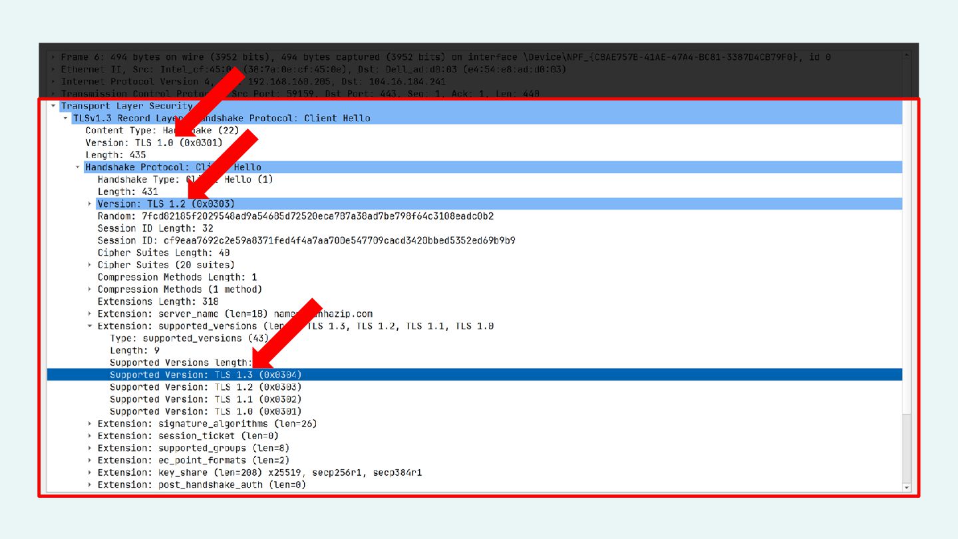Screen dimensions: 958x539
Task: Expand the session_ticket extension
Action: tap(90, 436)
